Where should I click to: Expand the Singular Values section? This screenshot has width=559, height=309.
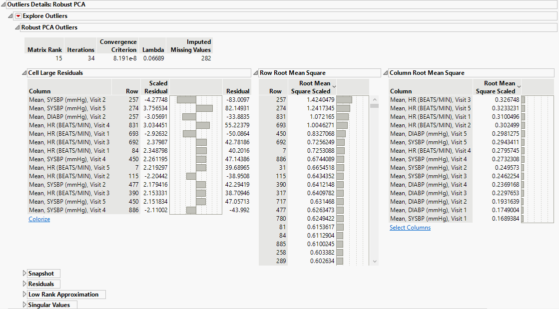point(24,305)
